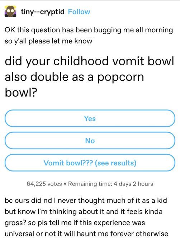Screen dimensions: 180x244
Task: Click the gray divider line above the post
Action: tap(90, 0)
